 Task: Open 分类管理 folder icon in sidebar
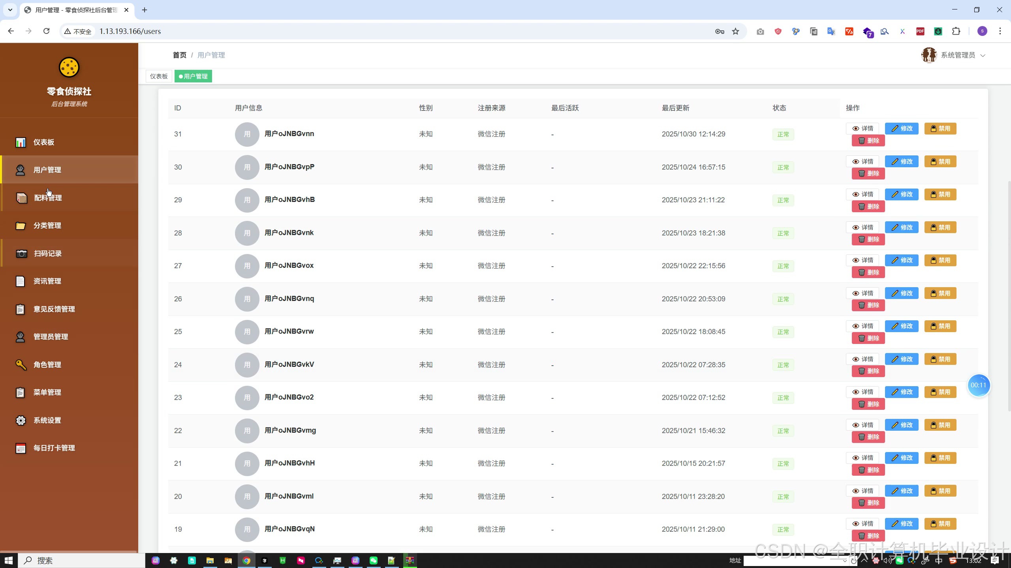point(21,226)
